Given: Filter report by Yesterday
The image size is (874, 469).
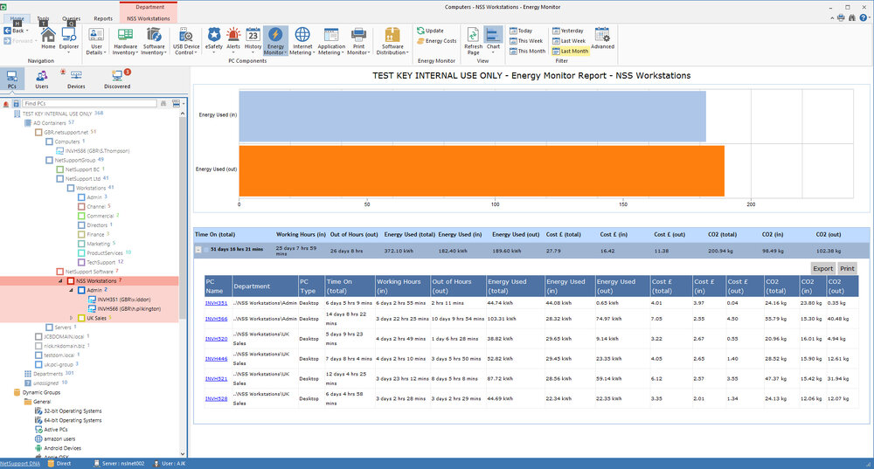Looking at the screenshot, I should click(568, 31).
